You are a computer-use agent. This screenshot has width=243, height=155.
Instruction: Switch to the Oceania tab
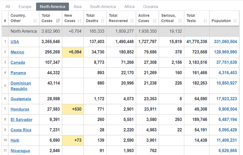150,7
